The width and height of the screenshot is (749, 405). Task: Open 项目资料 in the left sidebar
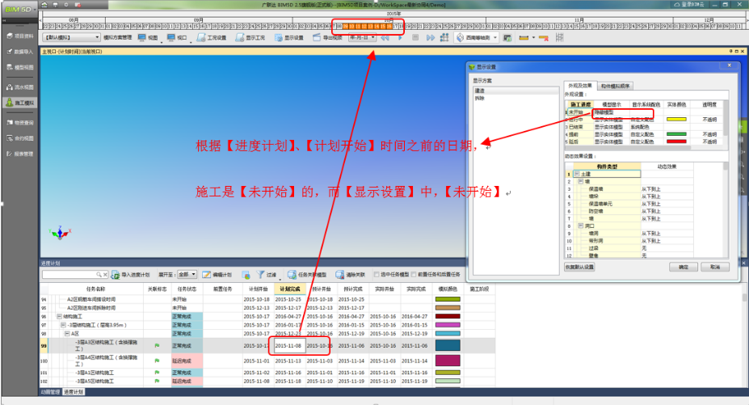[x=19, y=36]
